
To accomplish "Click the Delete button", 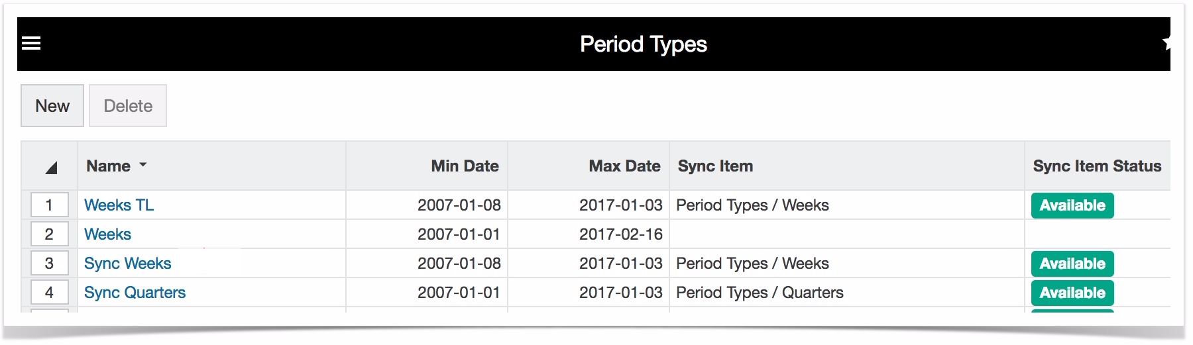I will (128, 106).
